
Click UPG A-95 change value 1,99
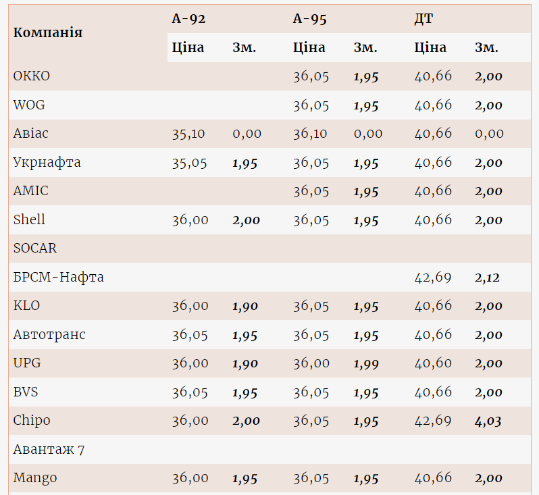(x=366, y=363)
